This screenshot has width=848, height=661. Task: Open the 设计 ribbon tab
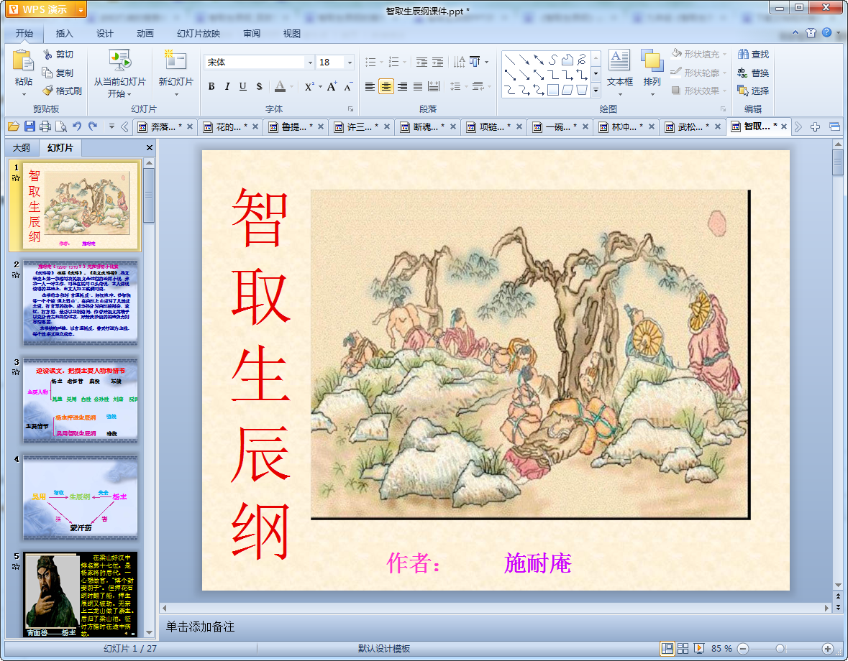pos(105,34)
